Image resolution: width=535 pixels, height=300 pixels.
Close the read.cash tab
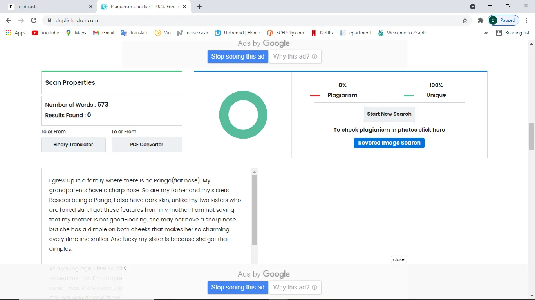click(x=90, y=7)
